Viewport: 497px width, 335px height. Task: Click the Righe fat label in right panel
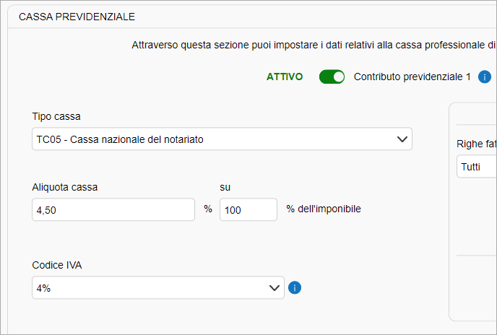click(x=477, y=144)
